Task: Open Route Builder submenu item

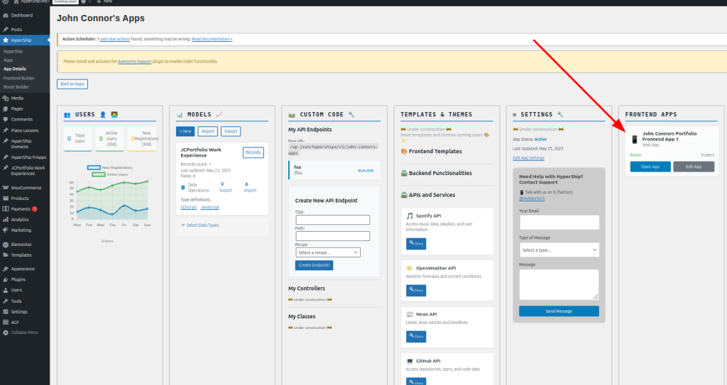Action: click(x=16, y=87)
